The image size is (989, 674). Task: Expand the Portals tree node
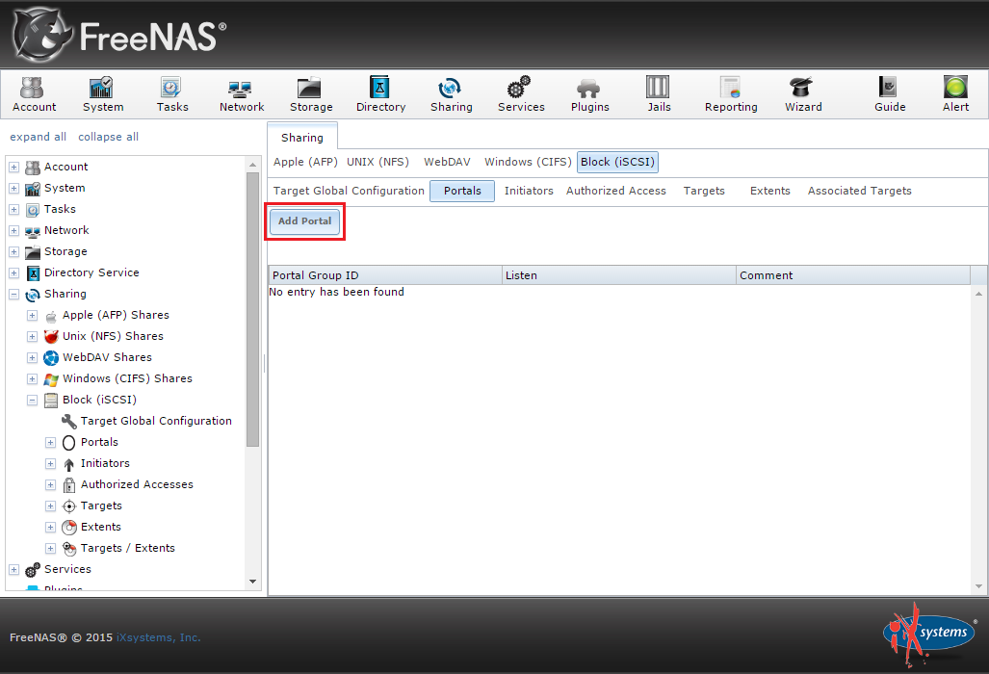pos(51,443)
